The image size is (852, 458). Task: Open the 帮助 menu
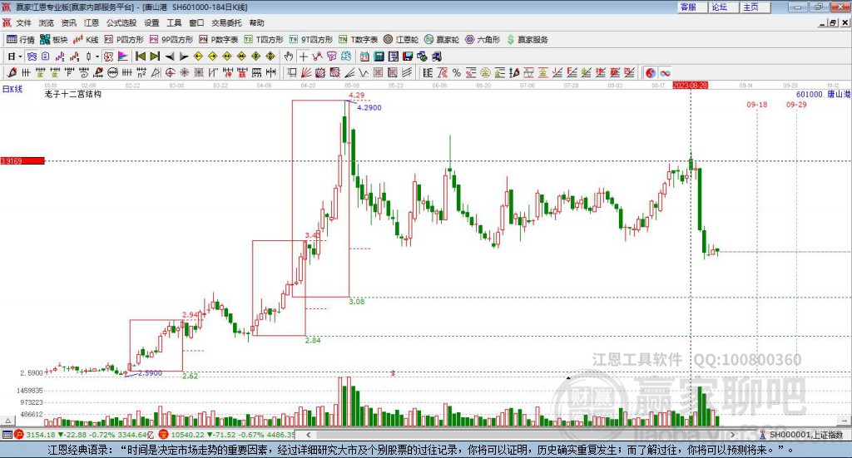(256, 22)
